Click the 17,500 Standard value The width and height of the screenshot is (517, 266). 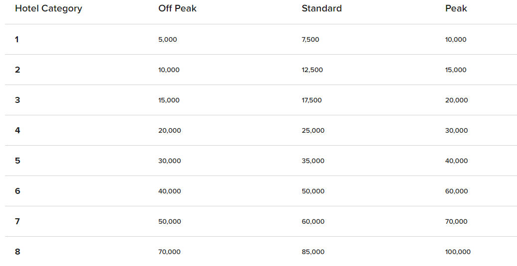pyautogui.click(x=312, y=100)
